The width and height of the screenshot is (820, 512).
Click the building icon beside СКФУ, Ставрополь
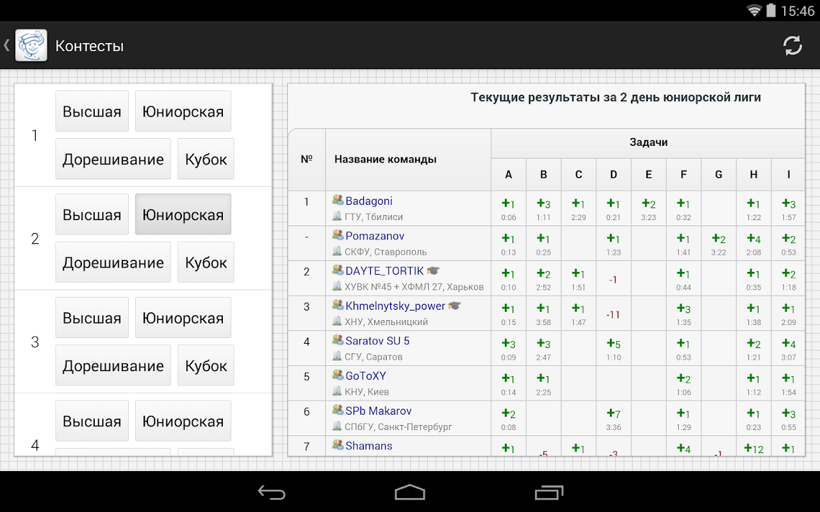click(x=337, y=252)
